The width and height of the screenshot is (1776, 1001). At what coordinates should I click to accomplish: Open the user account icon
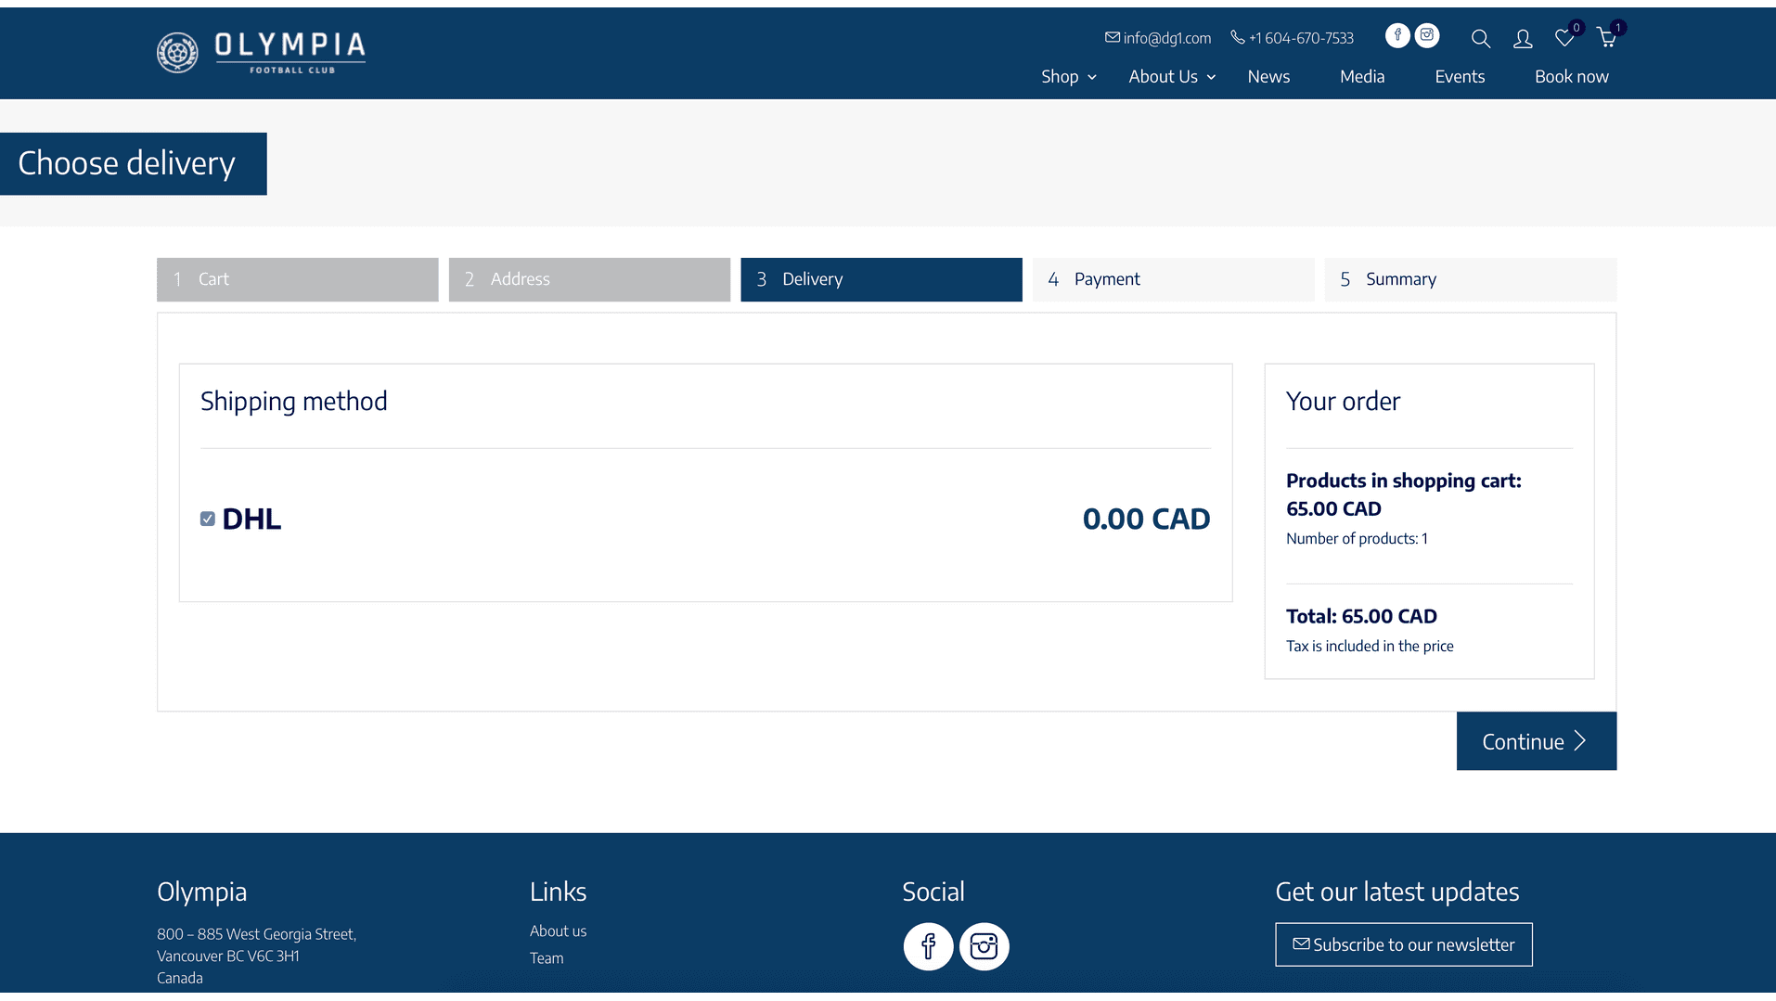pos(1523,39)
